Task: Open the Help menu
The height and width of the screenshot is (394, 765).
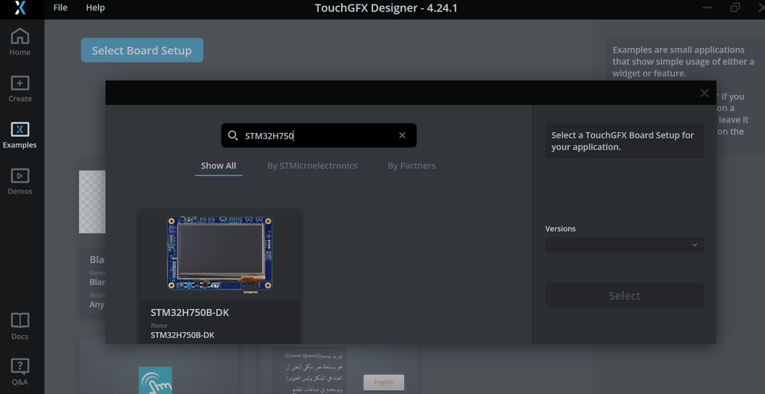Action: point(95,8)
